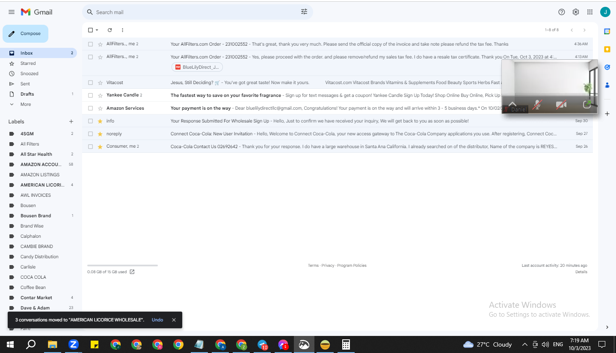Open Google Tasks in the side panel
616x353 pixels.
607,67
